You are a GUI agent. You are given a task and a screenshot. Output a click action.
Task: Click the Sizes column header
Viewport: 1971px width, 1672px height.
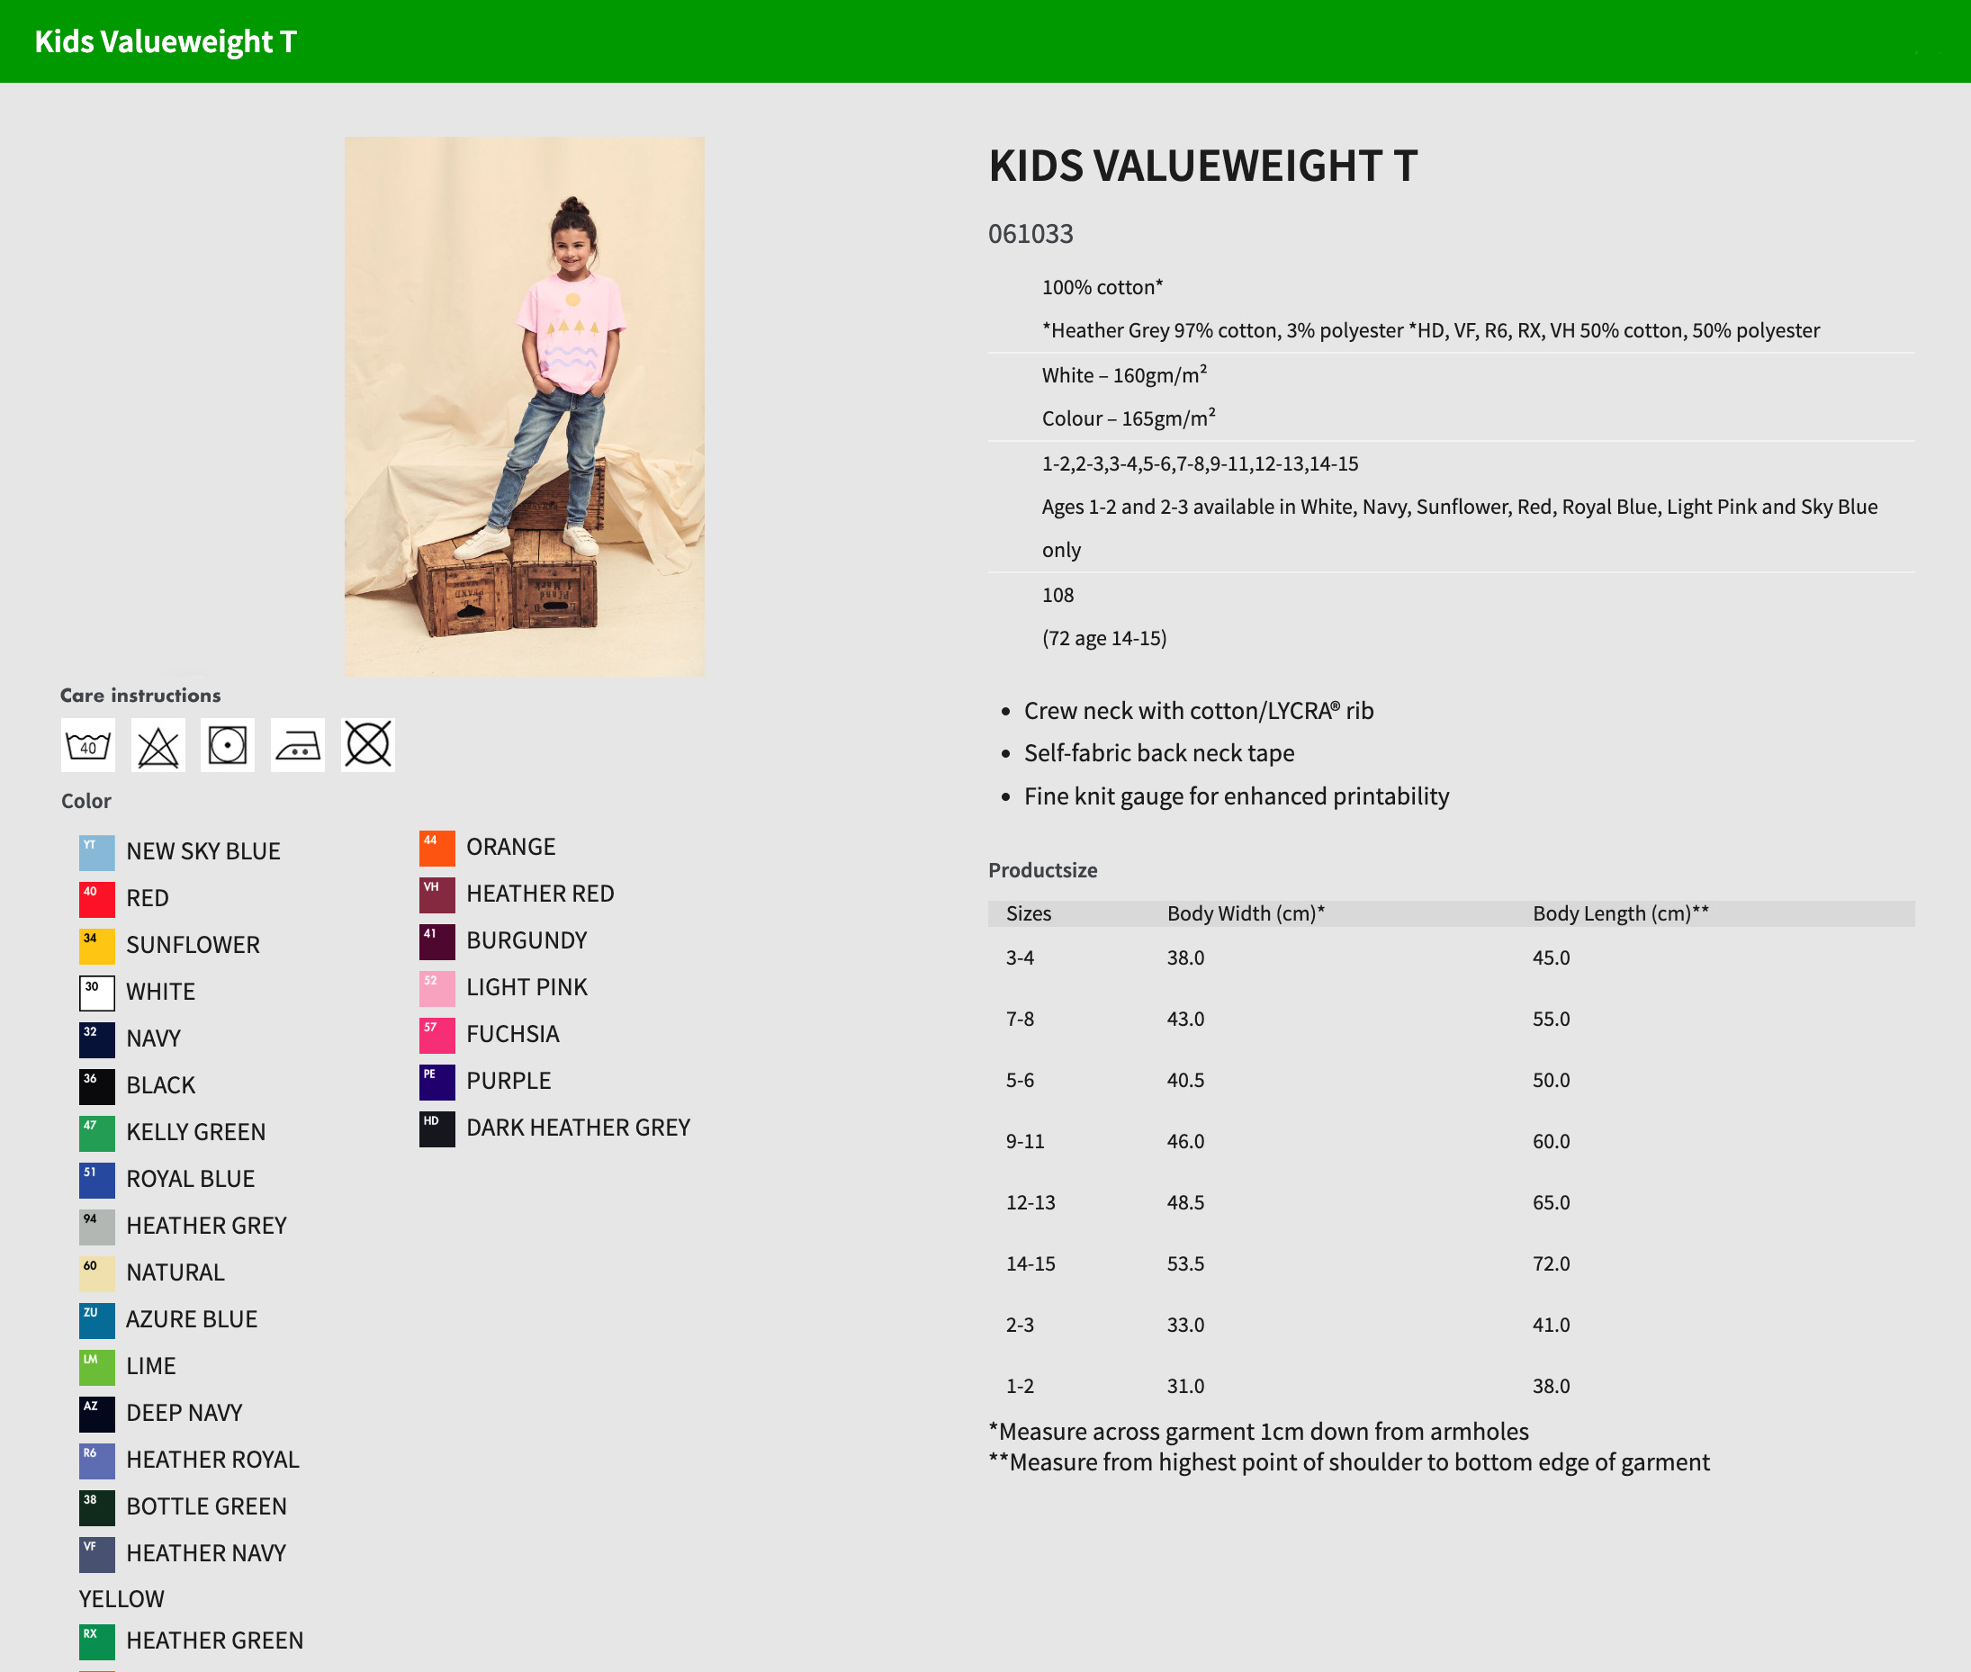1028,913
